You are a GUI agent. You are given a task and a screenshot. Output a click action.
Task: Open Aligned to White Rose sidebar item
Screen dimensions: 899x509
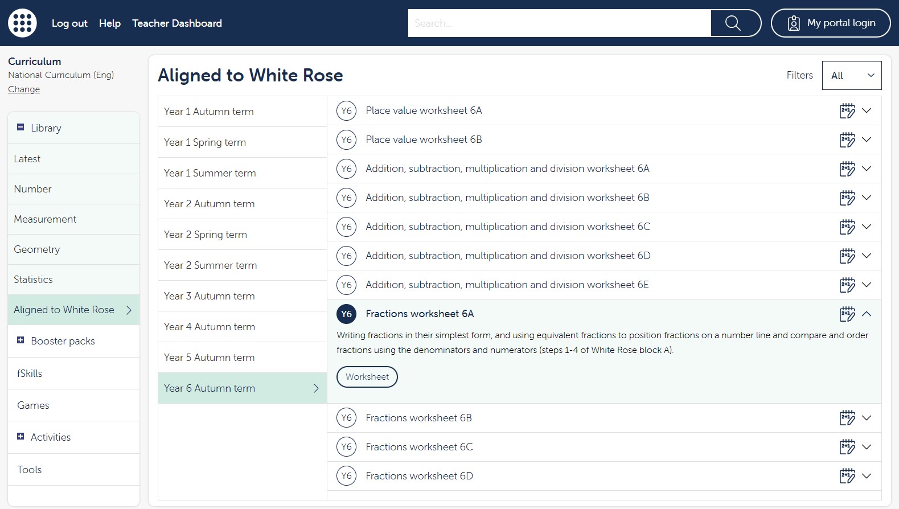pyautogui.click(x=73, y=310)
